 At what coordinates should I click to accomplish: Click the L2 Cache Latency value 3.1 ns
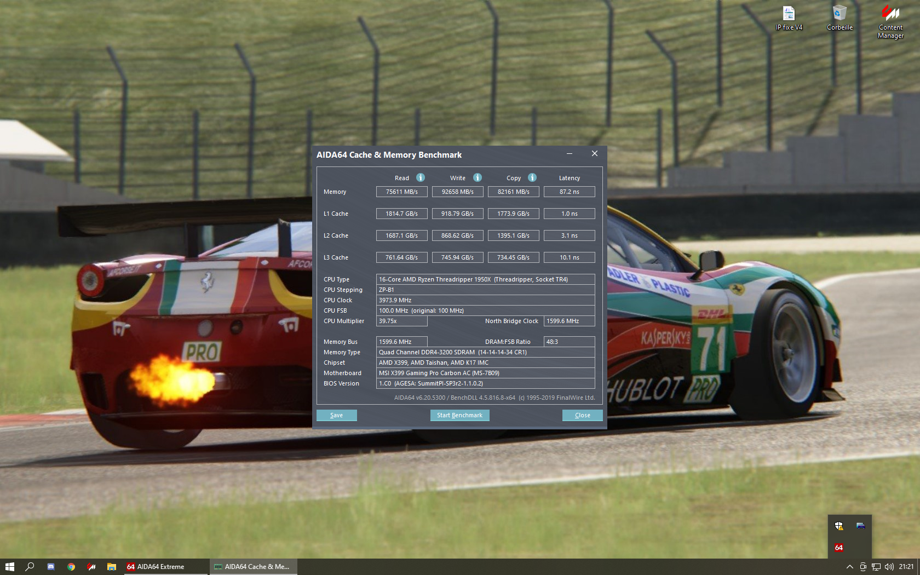click(x=570, y=235)
